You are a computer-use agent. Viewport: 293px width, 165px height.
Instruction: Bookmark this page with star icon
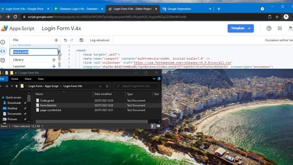[x=277, y=17]
